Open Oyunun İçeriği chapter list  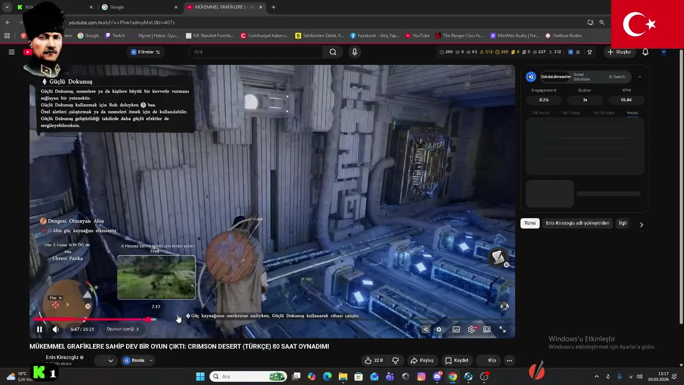(x=123, y=329)
